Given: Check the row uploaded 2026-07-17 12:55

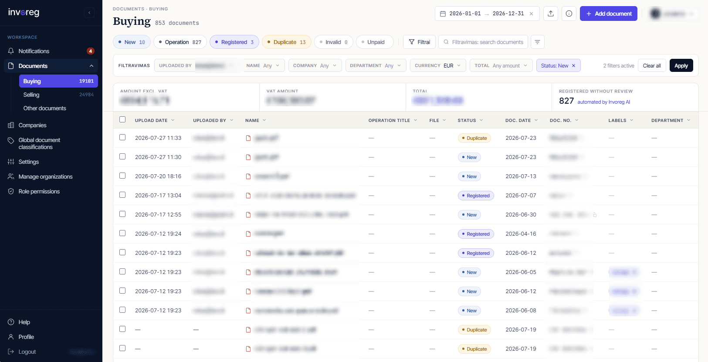Looking at the screenshot, I should 122,214.
